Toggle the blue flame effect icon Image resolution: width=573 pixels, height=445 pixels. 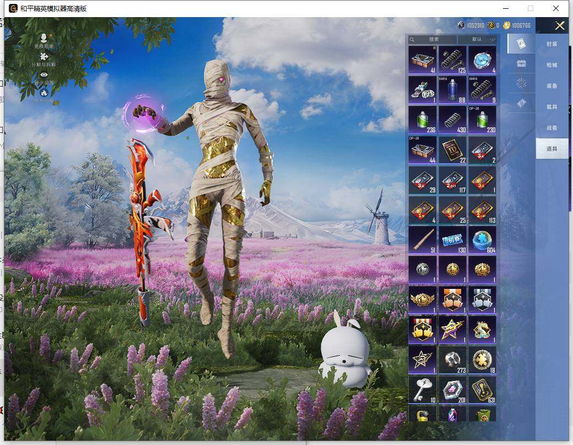click(x=44, y=93)
